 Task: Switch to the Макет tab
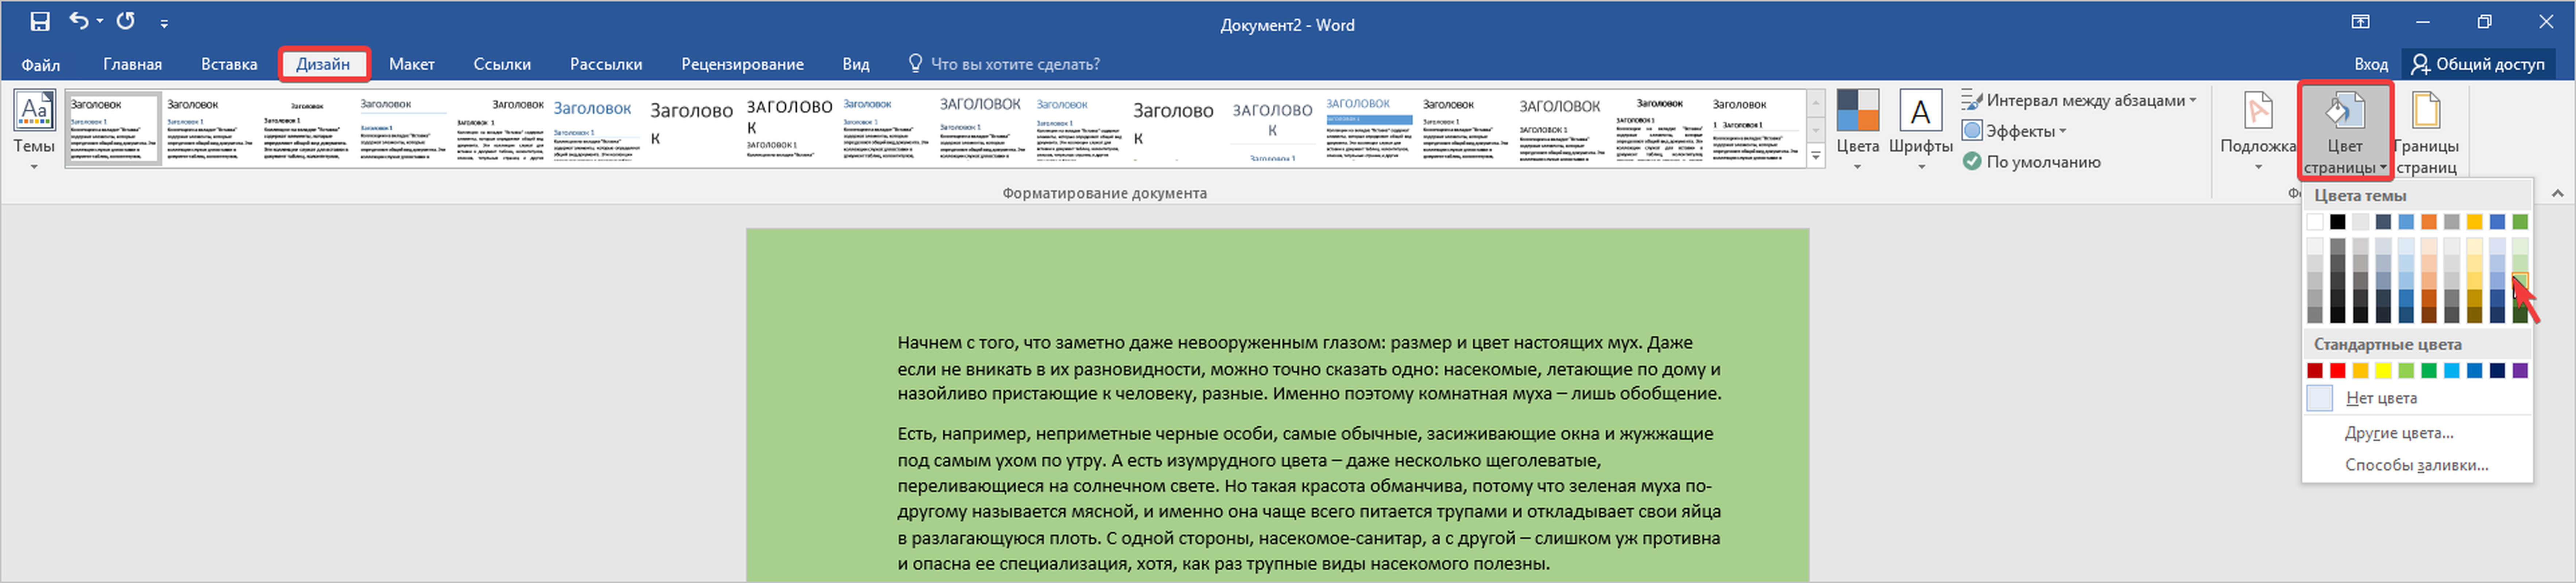[x=411, y=64]
